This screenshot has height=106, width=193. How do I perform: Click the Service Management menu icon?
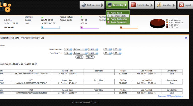point(108,22)
